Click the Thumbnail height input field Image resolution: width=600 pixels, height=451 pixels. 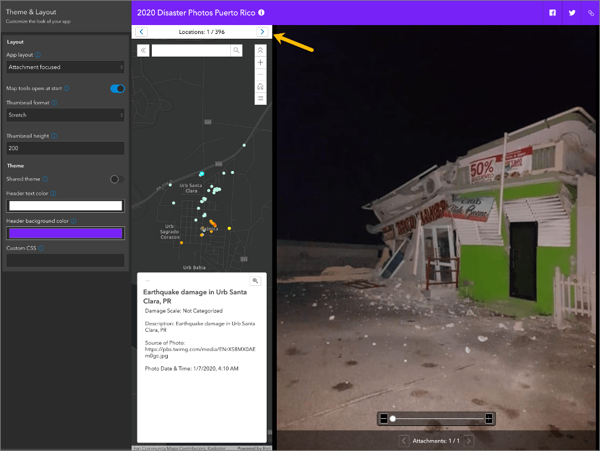click(65, 148)
